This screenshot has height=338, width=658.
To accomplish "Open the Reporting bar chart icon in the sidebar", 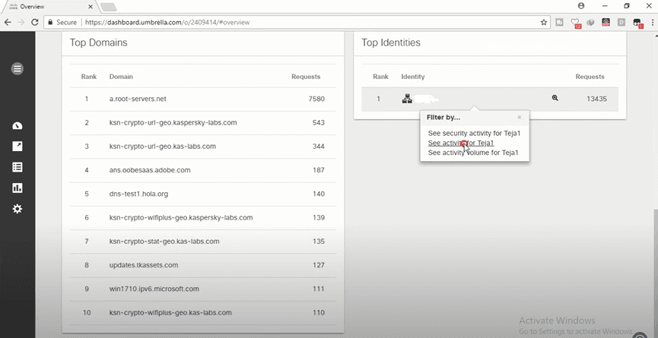I will pyautogui.click(x=17, y=188).
